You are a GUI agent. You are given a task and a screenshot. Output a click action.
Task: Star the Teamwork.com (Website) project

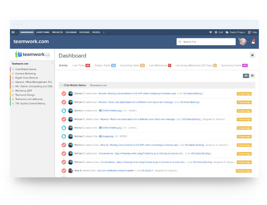pos(13,99)
